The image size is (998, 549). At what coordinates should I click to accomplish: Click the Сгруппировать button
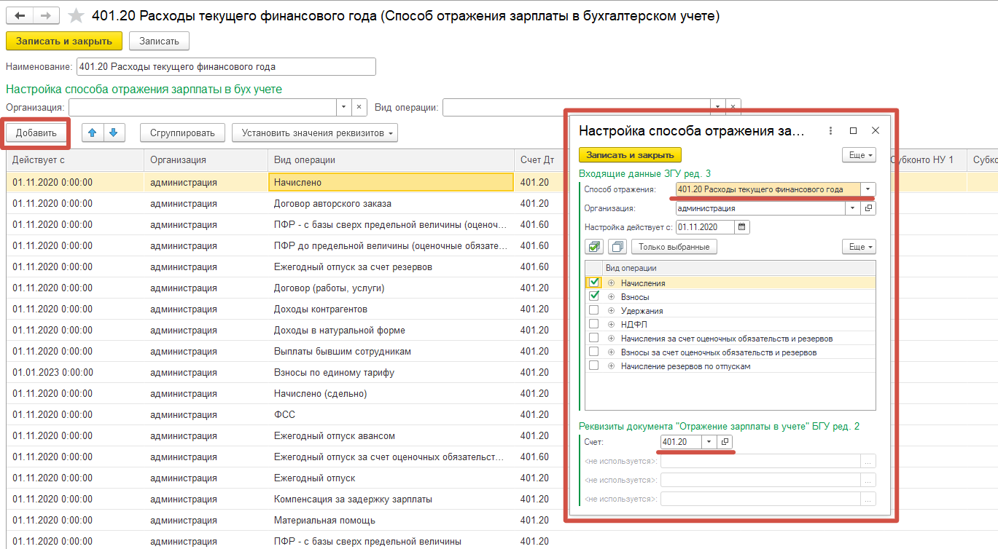pyautogui.click(x=182, y=133)
